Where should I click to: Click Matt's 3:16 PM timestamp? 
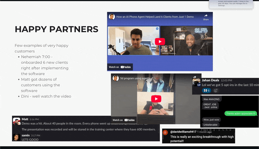pos(34,119)
